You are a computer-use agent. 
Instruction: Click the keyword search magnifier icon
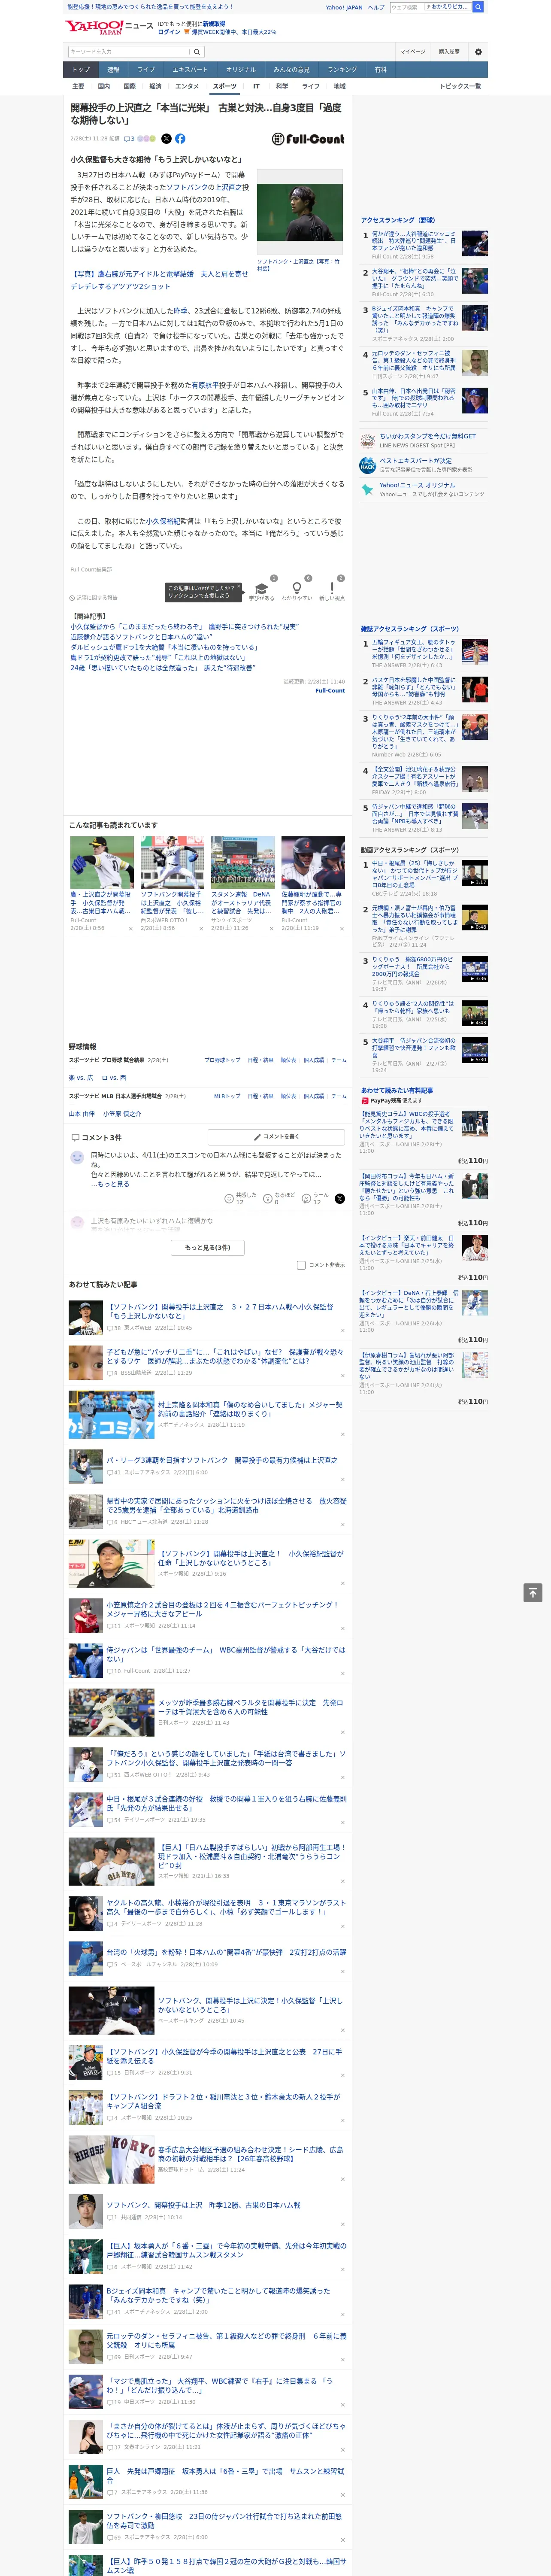pyautogui.click(x=197, y=52)
